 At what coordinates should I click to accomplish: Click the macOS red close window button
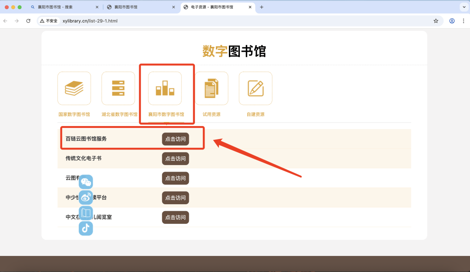[7, 7]
